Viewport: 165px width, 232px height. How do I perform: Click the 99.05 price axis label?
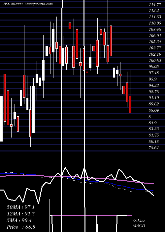[x=154, y=67]
